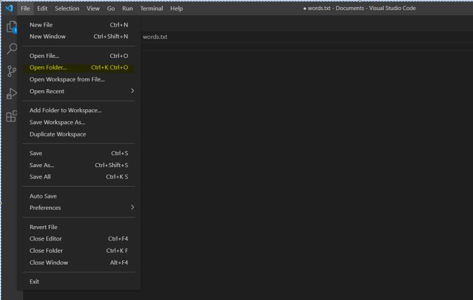Open the Extensions view icon

[x=11, y=116]
